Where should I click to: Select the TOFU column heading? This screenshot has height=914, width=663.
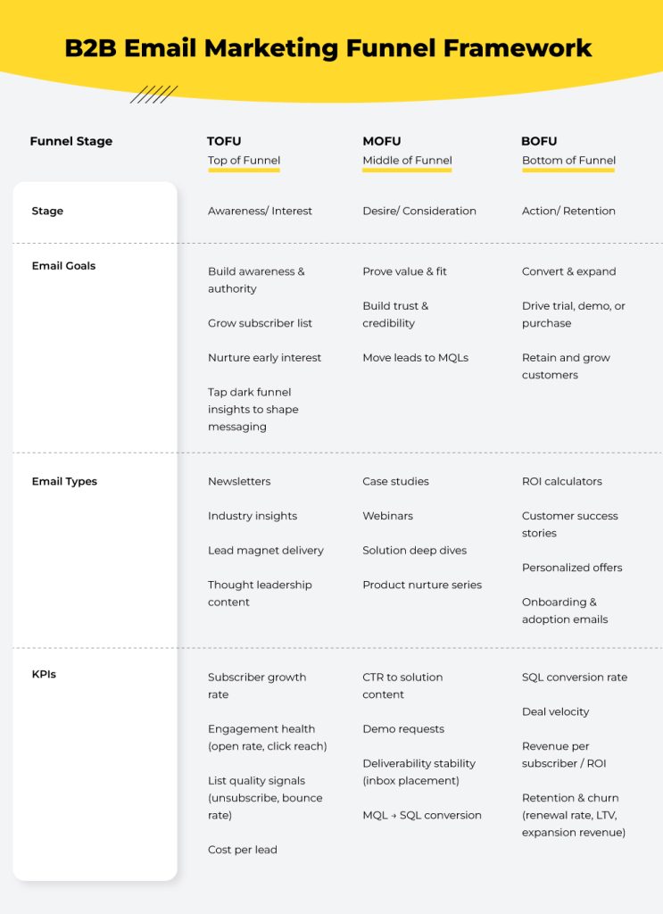(224, 141)
